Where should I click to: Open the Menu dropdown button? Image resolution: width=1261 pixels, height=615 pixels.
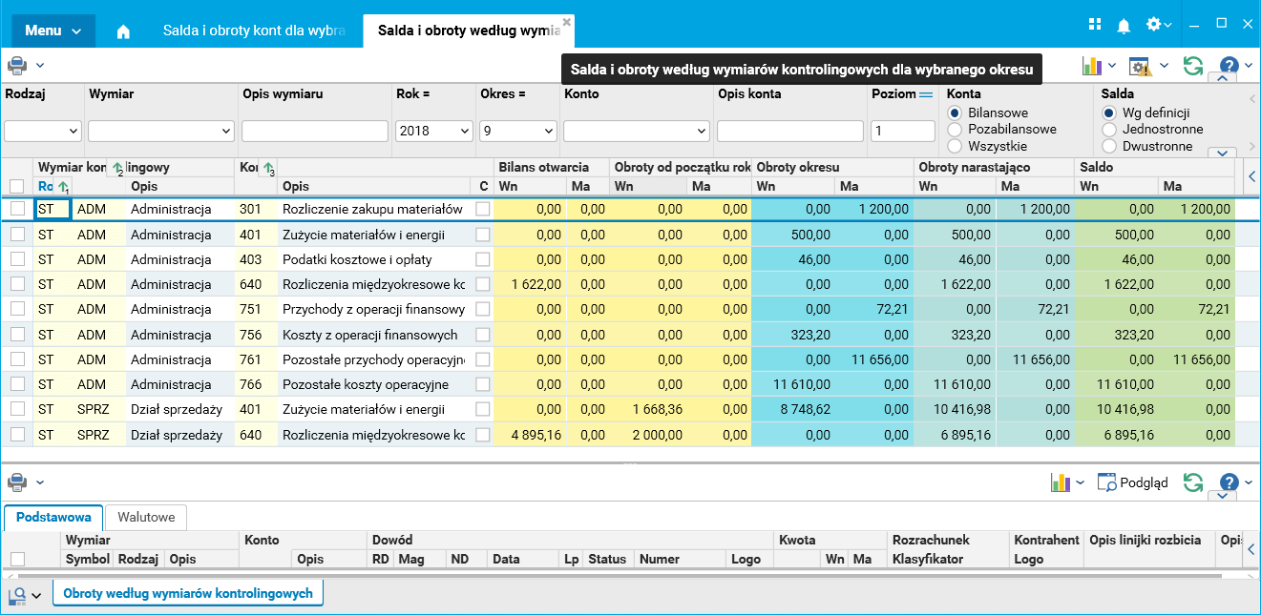[x=53, y=31]
